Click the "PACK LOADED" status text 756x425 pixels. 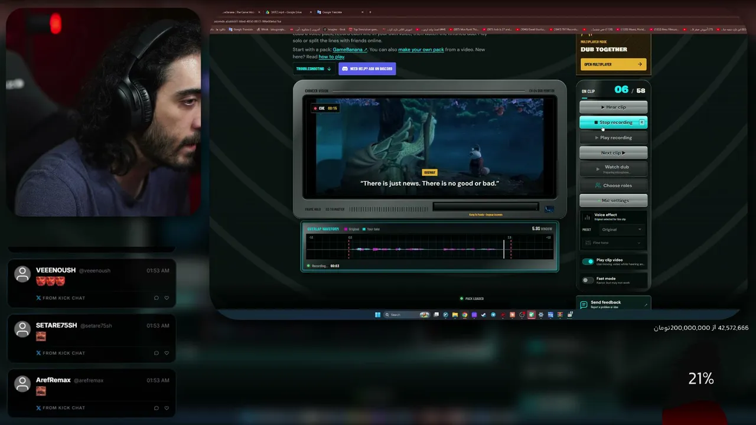(x=474, y=299)
